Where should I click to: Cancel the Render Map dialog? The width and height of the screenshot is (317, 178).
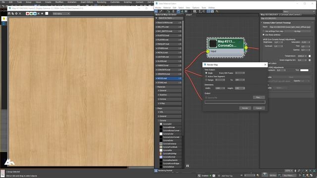tap(259, 108)
